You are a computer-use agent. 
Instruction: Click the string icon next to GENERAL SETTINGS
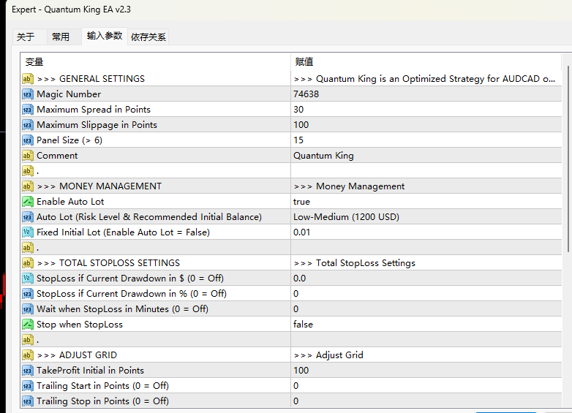28,79
